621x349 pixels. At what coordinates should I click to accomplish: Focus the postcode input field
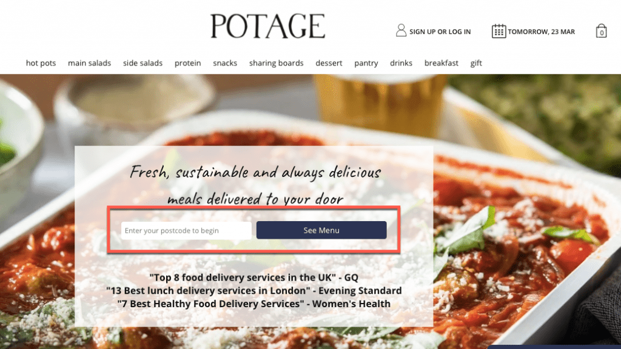point(186,230)
